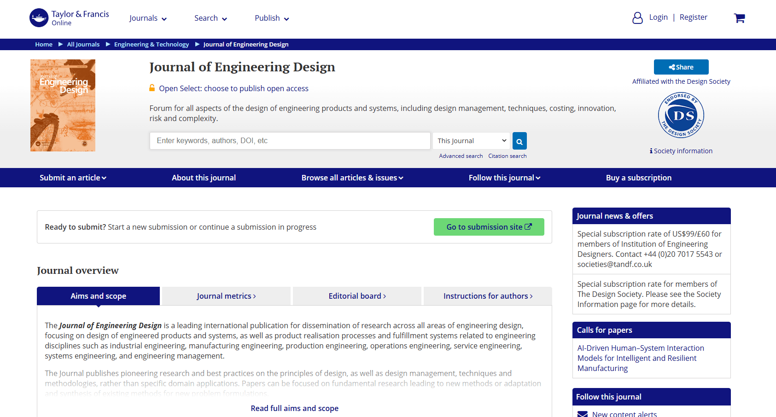Open the shopping cart icon

click(x=739, y=18)
